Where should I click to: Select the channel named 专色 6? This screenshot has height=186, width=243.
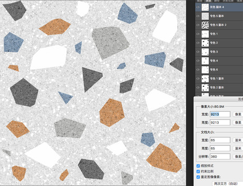(x=214, y=70)
